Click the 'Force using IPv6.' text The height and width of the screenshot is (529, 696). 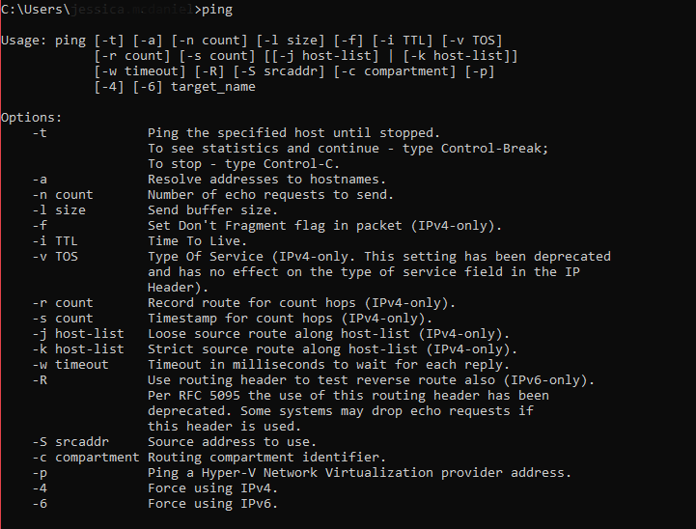tap(212, 504)
